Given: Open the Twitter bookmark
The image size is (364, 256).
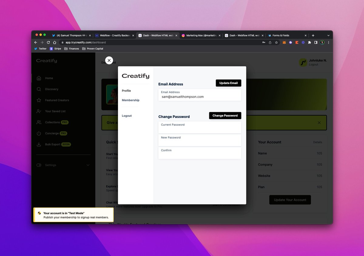Looking at the screenshot, I should (40, 49).
